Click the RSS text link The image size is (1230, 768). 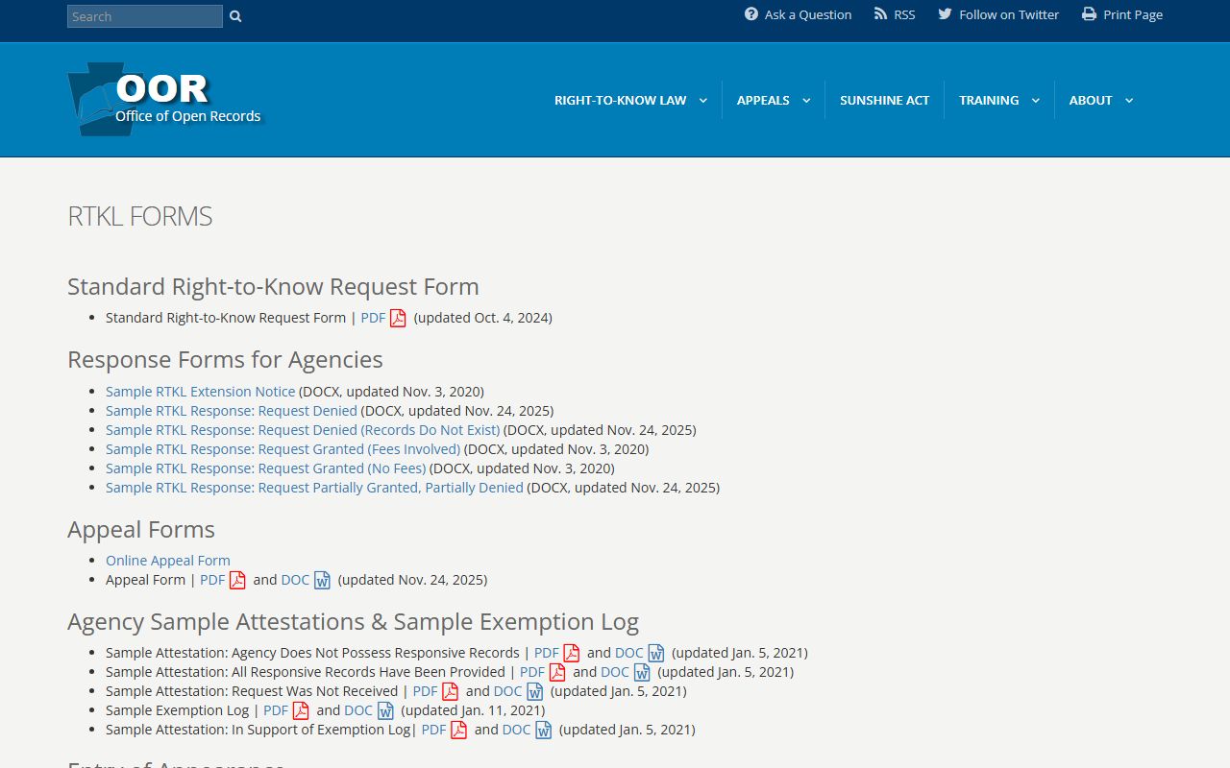click(904, 14)
